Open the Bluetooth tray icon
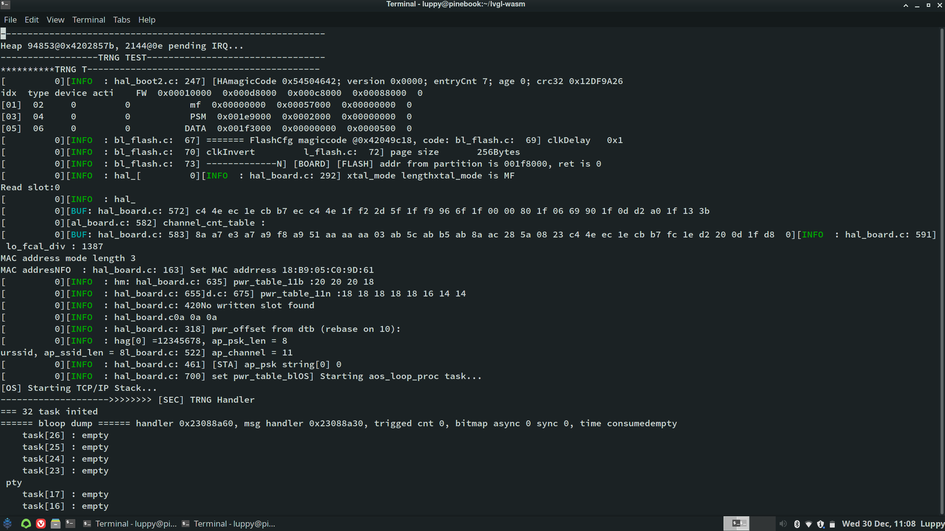Viewport: 945px width, 531px height. 797,523
